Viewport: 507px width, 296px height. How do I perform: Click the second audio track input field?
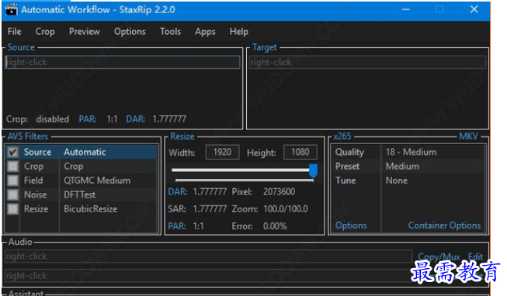pos(209,276)
